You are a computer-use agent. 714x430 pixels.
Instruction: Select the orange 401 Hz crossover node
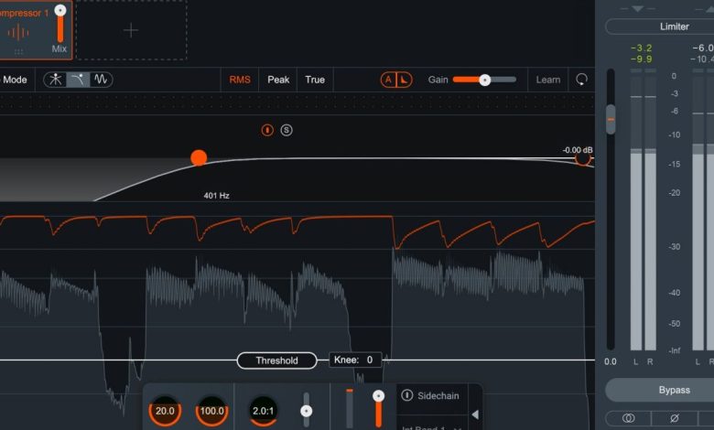[x=199, y=157]
